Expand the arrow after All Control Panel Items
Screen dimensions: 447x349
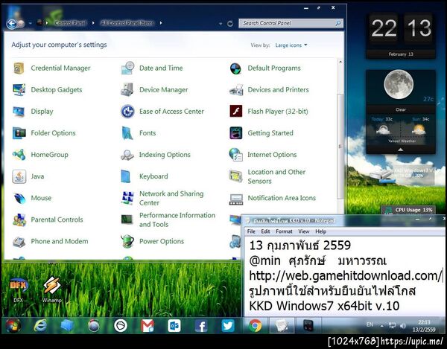pyautogui.click(x=161, y=23)
